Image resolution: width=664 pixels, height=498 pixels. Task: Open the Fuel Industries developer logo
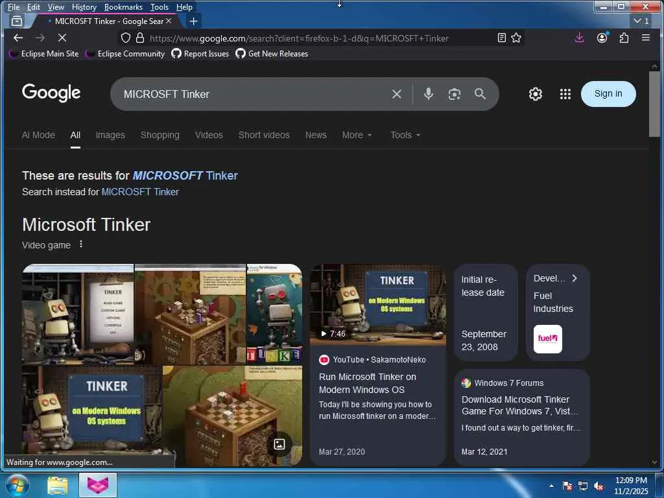coord(547,338)
